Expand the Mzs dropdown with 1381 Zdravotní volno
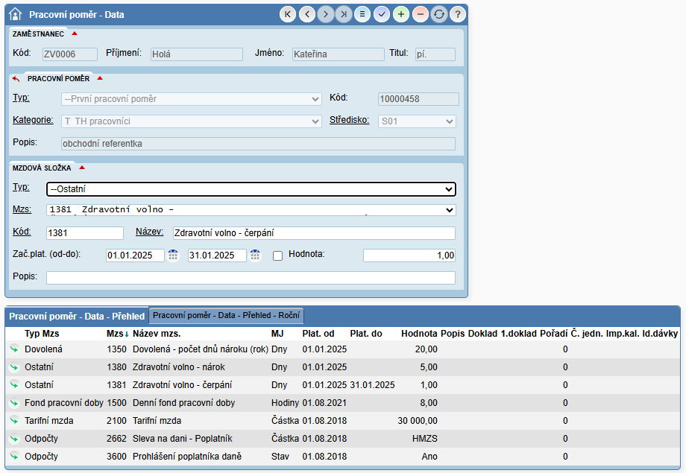This screenshot has height=473, width=686. 251,210
